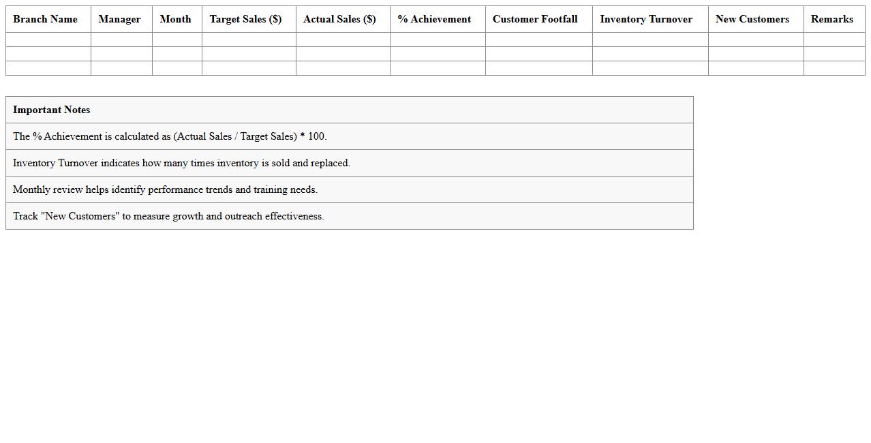
Task: Select the % Achievement column header
Action: point(434,19)
